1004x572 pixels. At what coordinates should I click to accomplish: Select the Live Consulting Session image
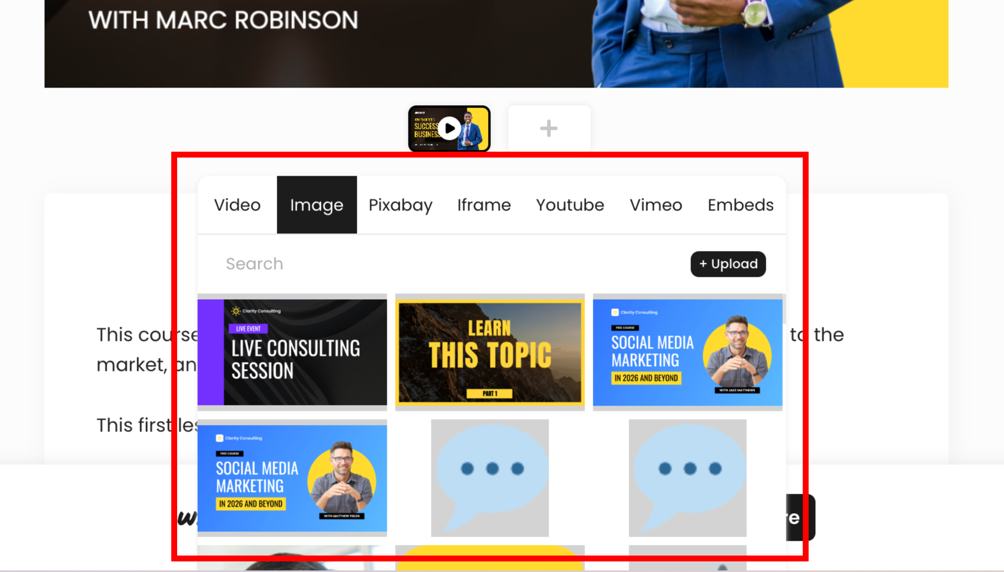pyautogui.click(x=292, y=351)
